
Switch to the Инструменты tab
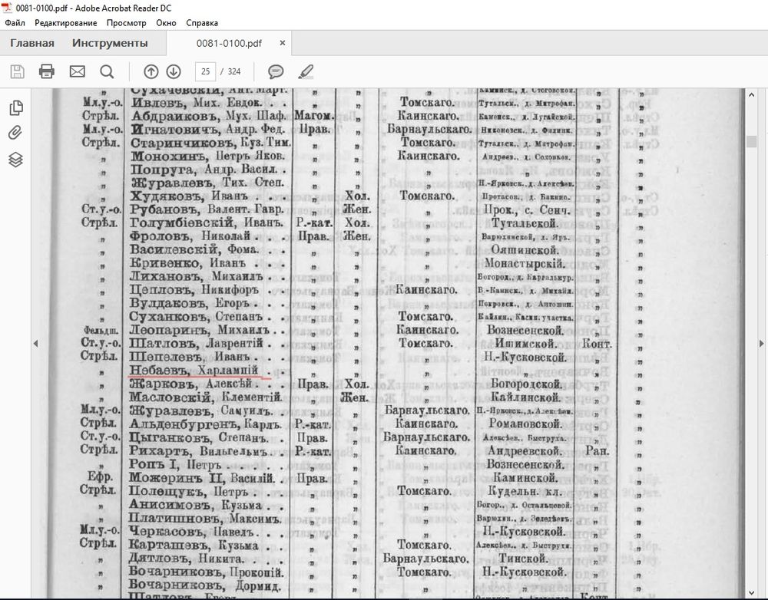click(110, 43)
